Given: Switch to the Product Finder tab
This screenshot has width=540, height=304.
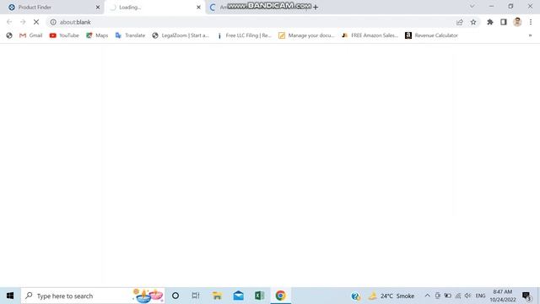Looking at the screenshot, I should tap(51, 8).
